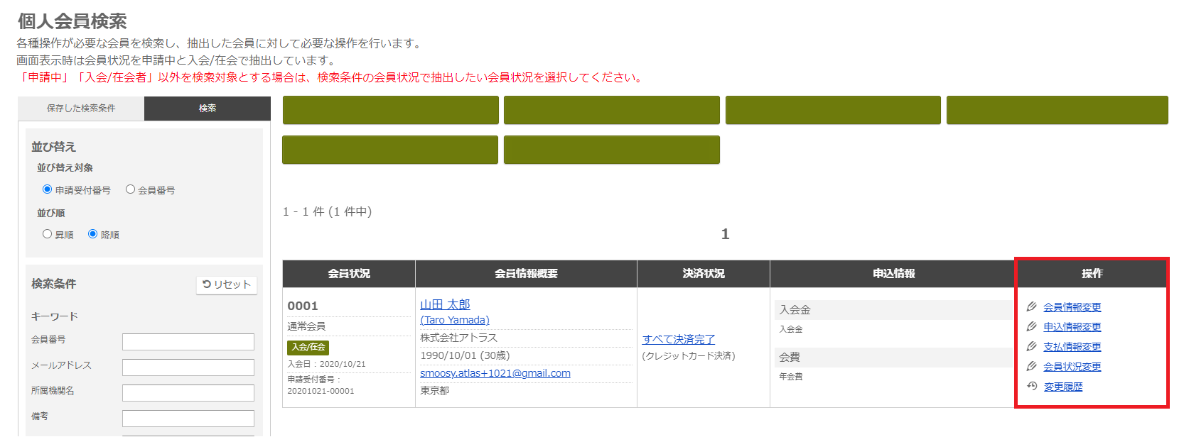Click history clock icon beside 変更履歴

1032,387
